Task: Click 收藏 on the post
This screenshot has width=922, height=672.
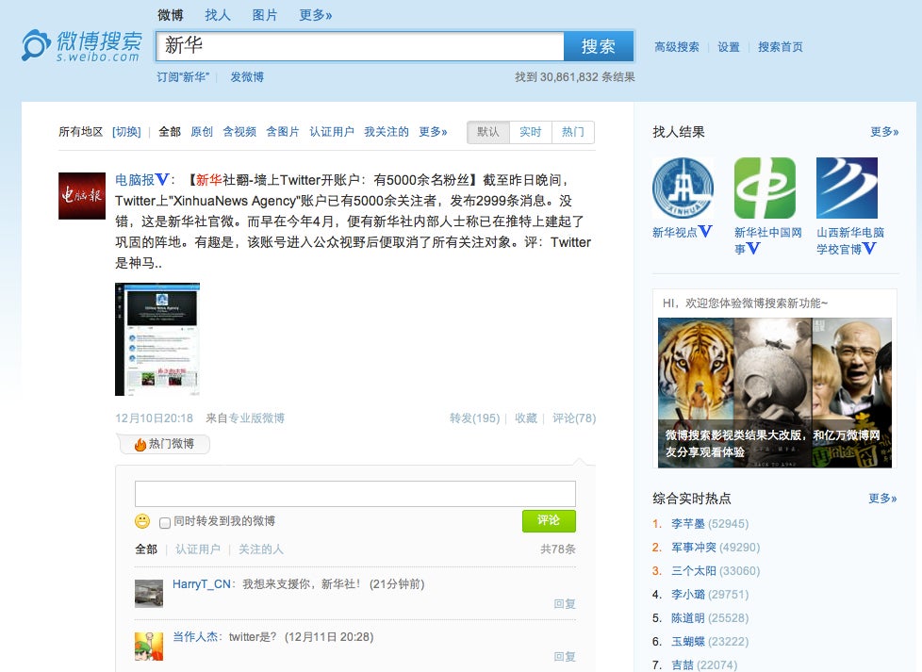Action: point(526,418)
